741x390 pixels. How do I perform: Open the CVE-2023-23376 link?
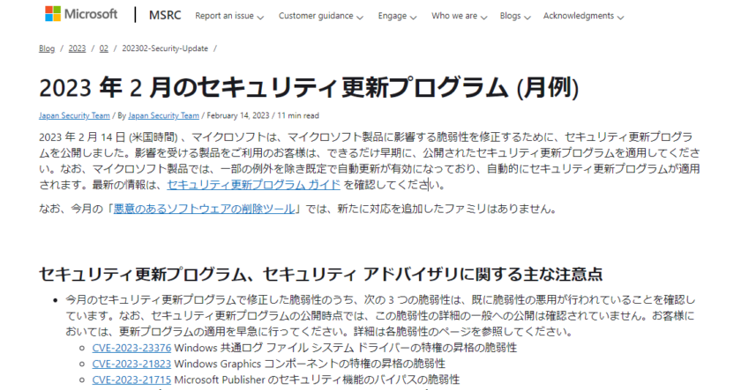[131, 348]
